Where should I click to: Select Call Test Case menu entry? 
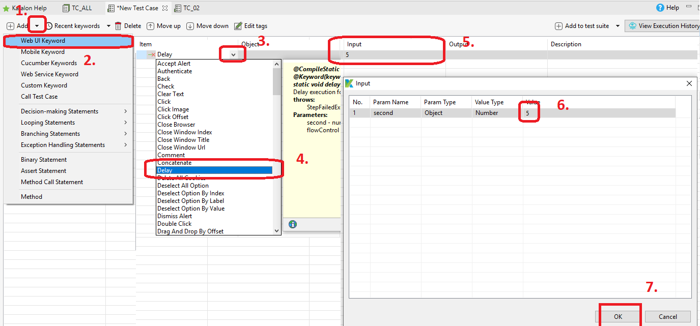(69, 97)
